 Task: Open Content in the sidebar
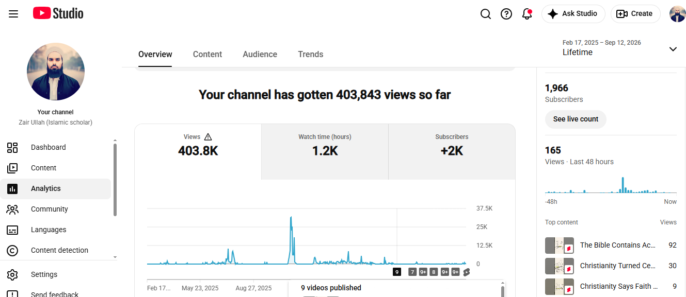click(x=56, y=168)
